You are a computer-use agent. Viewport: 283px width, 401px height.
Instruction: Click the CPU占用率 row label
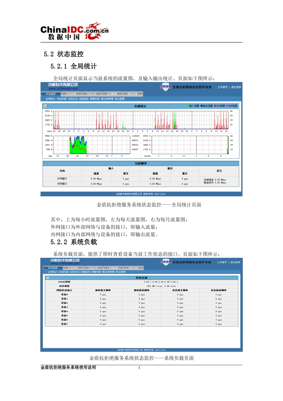(64, 282)
